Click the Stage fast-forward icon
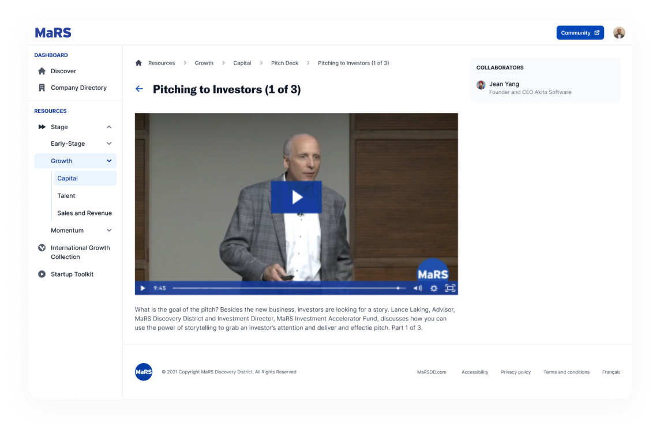The height and width of the screenshot is (434, 660). tap(42, 127)
